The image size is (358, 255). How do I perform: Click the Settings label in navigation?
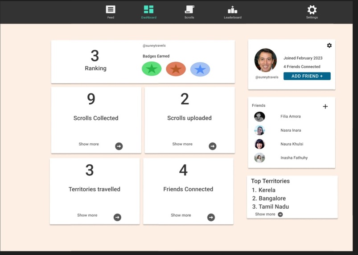point(312,17)
